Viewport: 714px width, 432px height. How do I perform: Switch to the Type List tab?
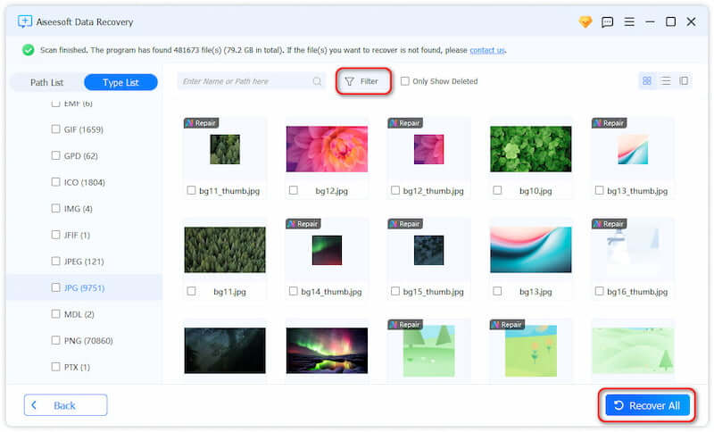point(120,82)
